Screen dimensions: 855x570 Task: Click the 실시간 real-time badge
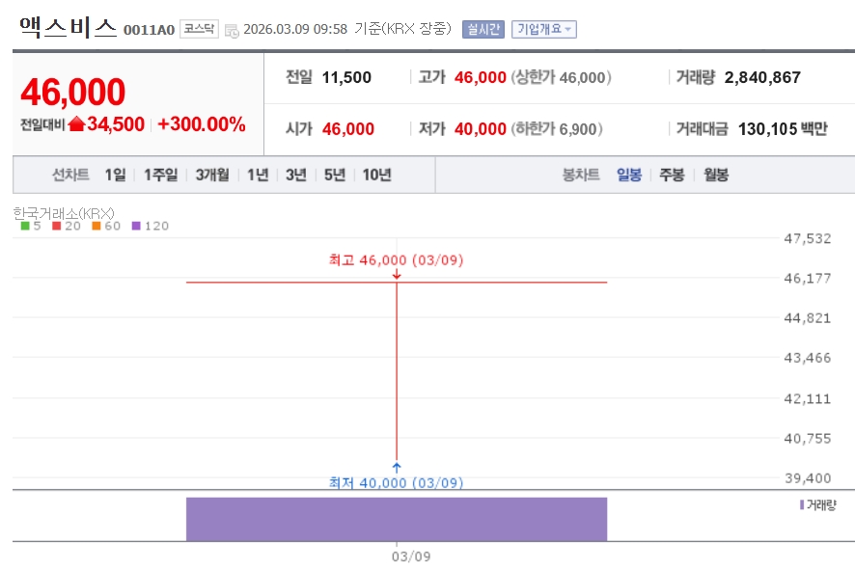483,29
